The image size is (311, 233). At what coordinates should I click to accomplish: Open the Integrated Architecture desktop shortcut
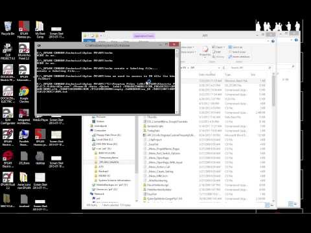coord(24,116)
